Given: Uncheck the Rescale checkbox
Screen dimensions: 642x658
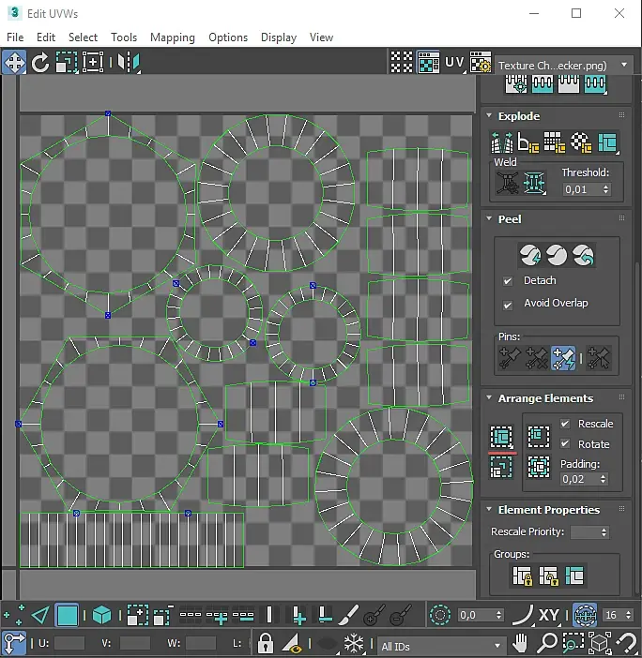Looking at the screenshot, I should point(565,424).
